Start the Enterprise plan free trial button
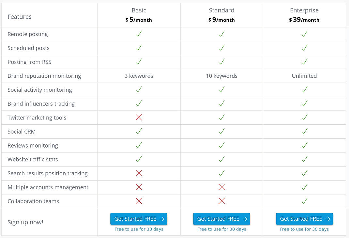This screenshot has height=238, width=349. click(304, 219)
